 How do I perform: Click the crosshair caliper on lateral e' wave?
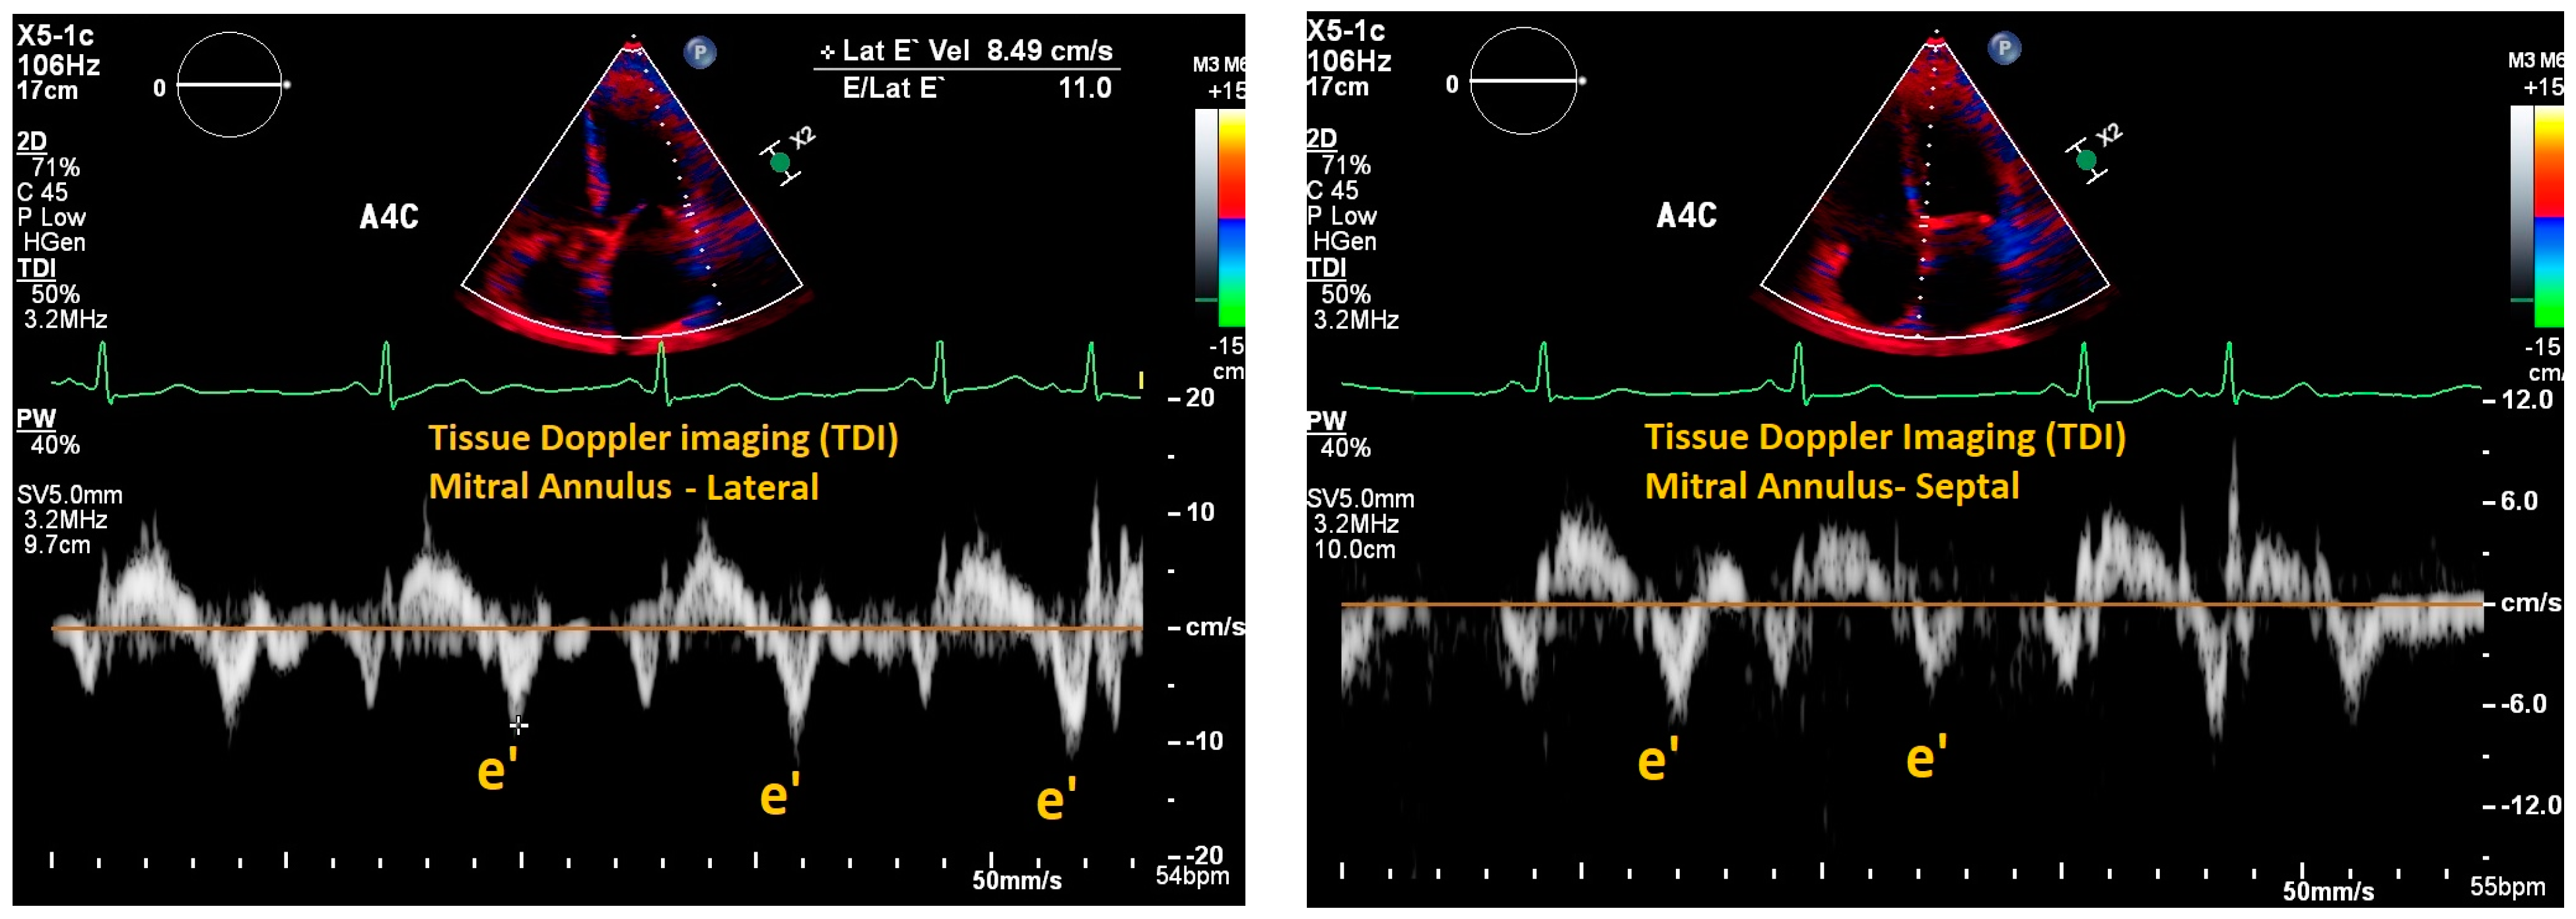tap(518, 724)
